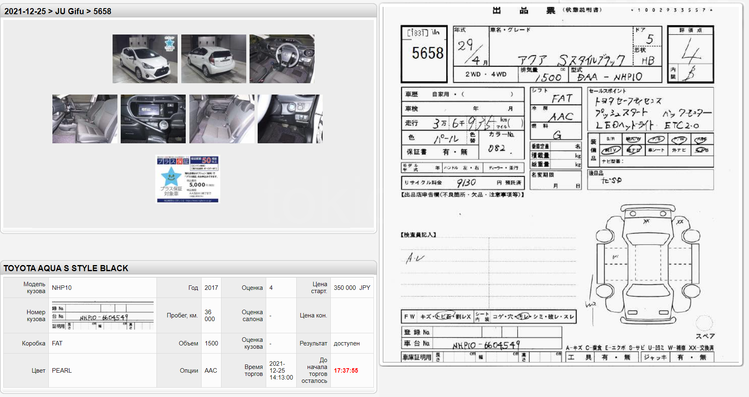
Task: Select the engine volume value 1500
Action: pyautogui.click(x=211, y=343)
